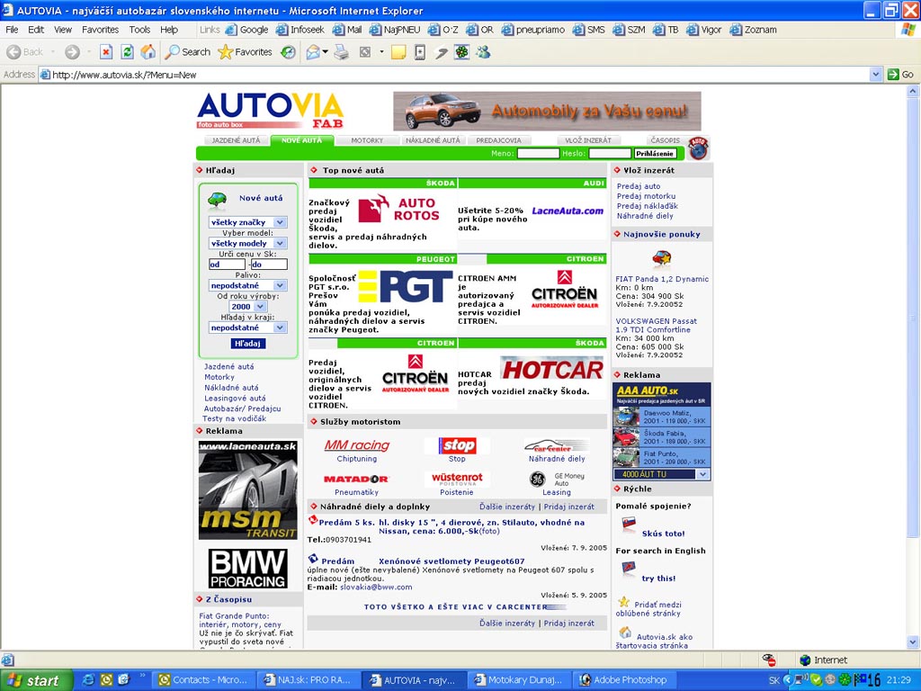Open the Predaj motorku link
The height and width of the screenshot is (691, 921).
click(646, 196)
